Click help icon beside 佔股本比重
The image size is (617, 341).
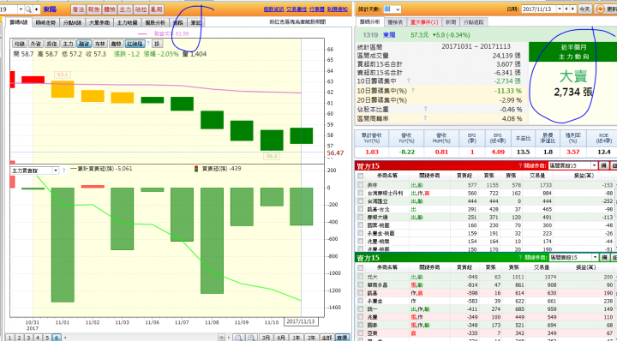click(x=425, y=109)
